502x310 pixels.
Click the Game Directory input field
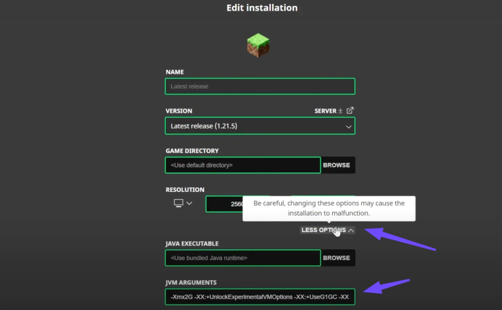click(x=242, y=166)
